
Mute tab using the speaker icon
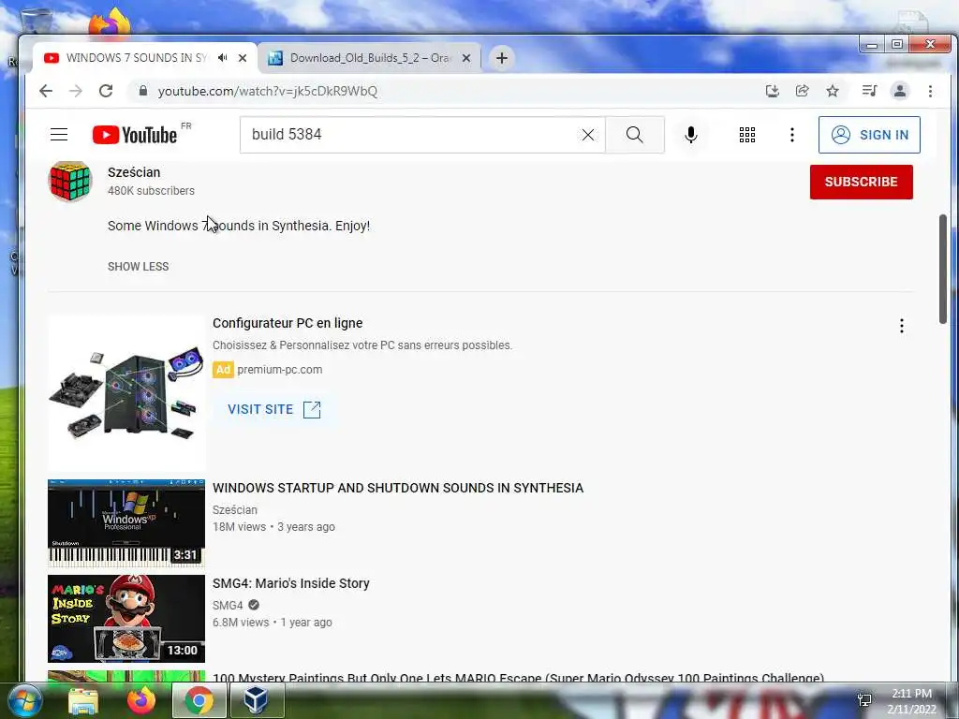tap(223, 58)
